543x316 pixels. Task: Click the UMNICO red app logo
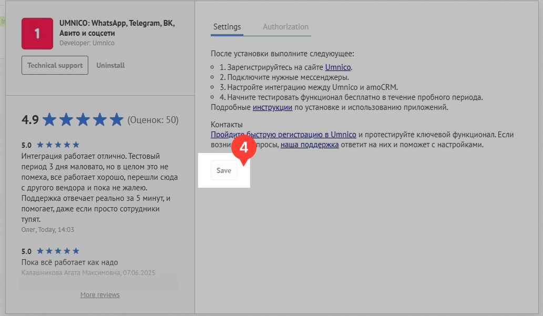(x=36, y=33)
